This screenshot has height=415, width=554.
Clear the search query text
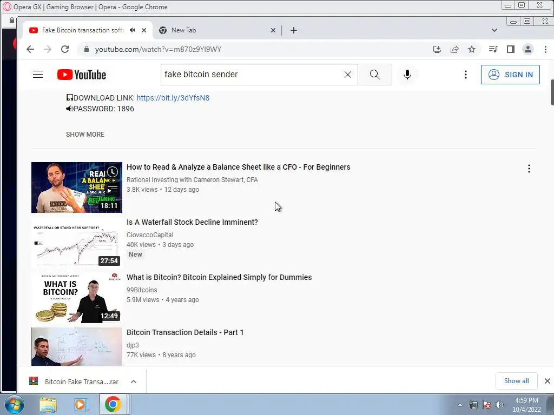point(348,75)
